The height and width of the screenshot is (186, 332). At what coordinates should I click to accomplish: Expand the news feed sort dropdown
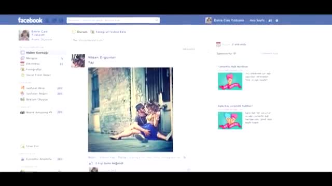[x=189, y=49]
